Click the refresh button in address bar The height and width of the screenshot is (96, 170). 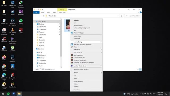[121, 16]
